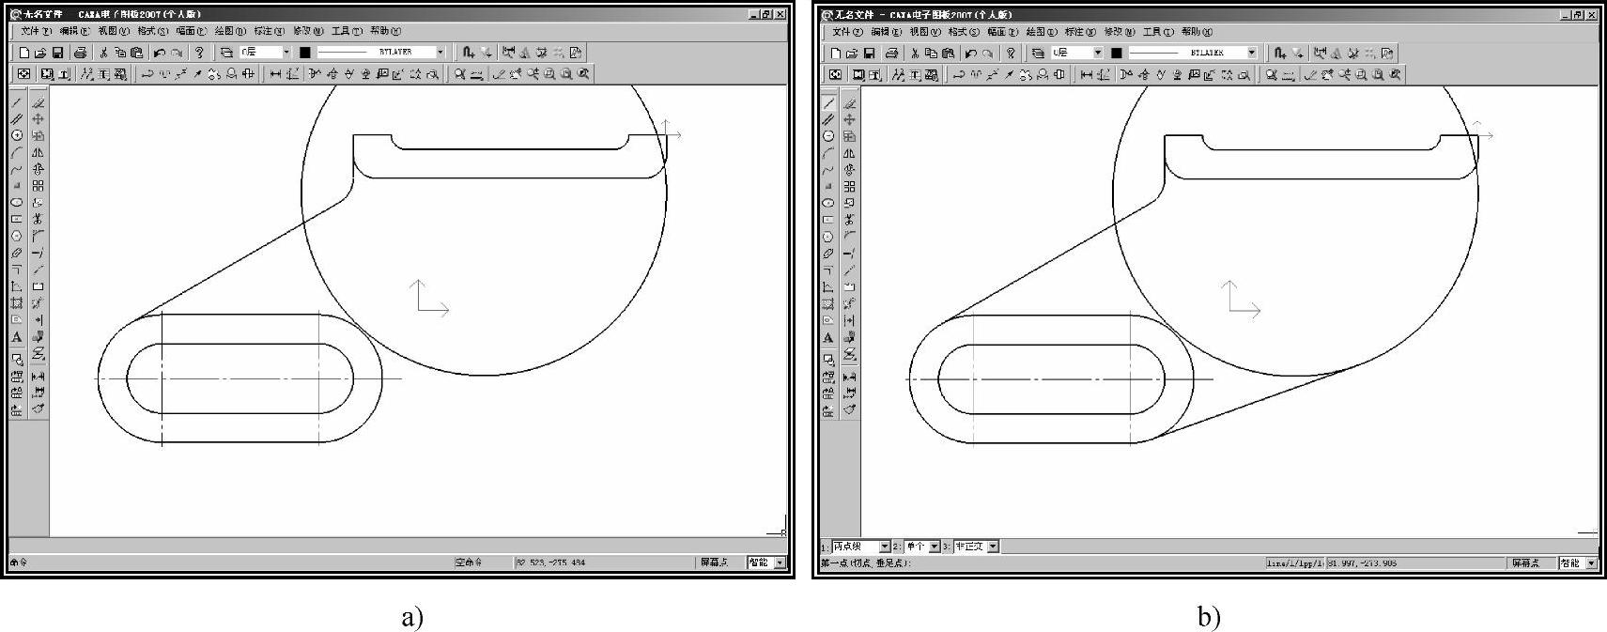1607x632 pixels.
Task: Expand the 智能 snap dropdown in left window
Action: (780, 563)
